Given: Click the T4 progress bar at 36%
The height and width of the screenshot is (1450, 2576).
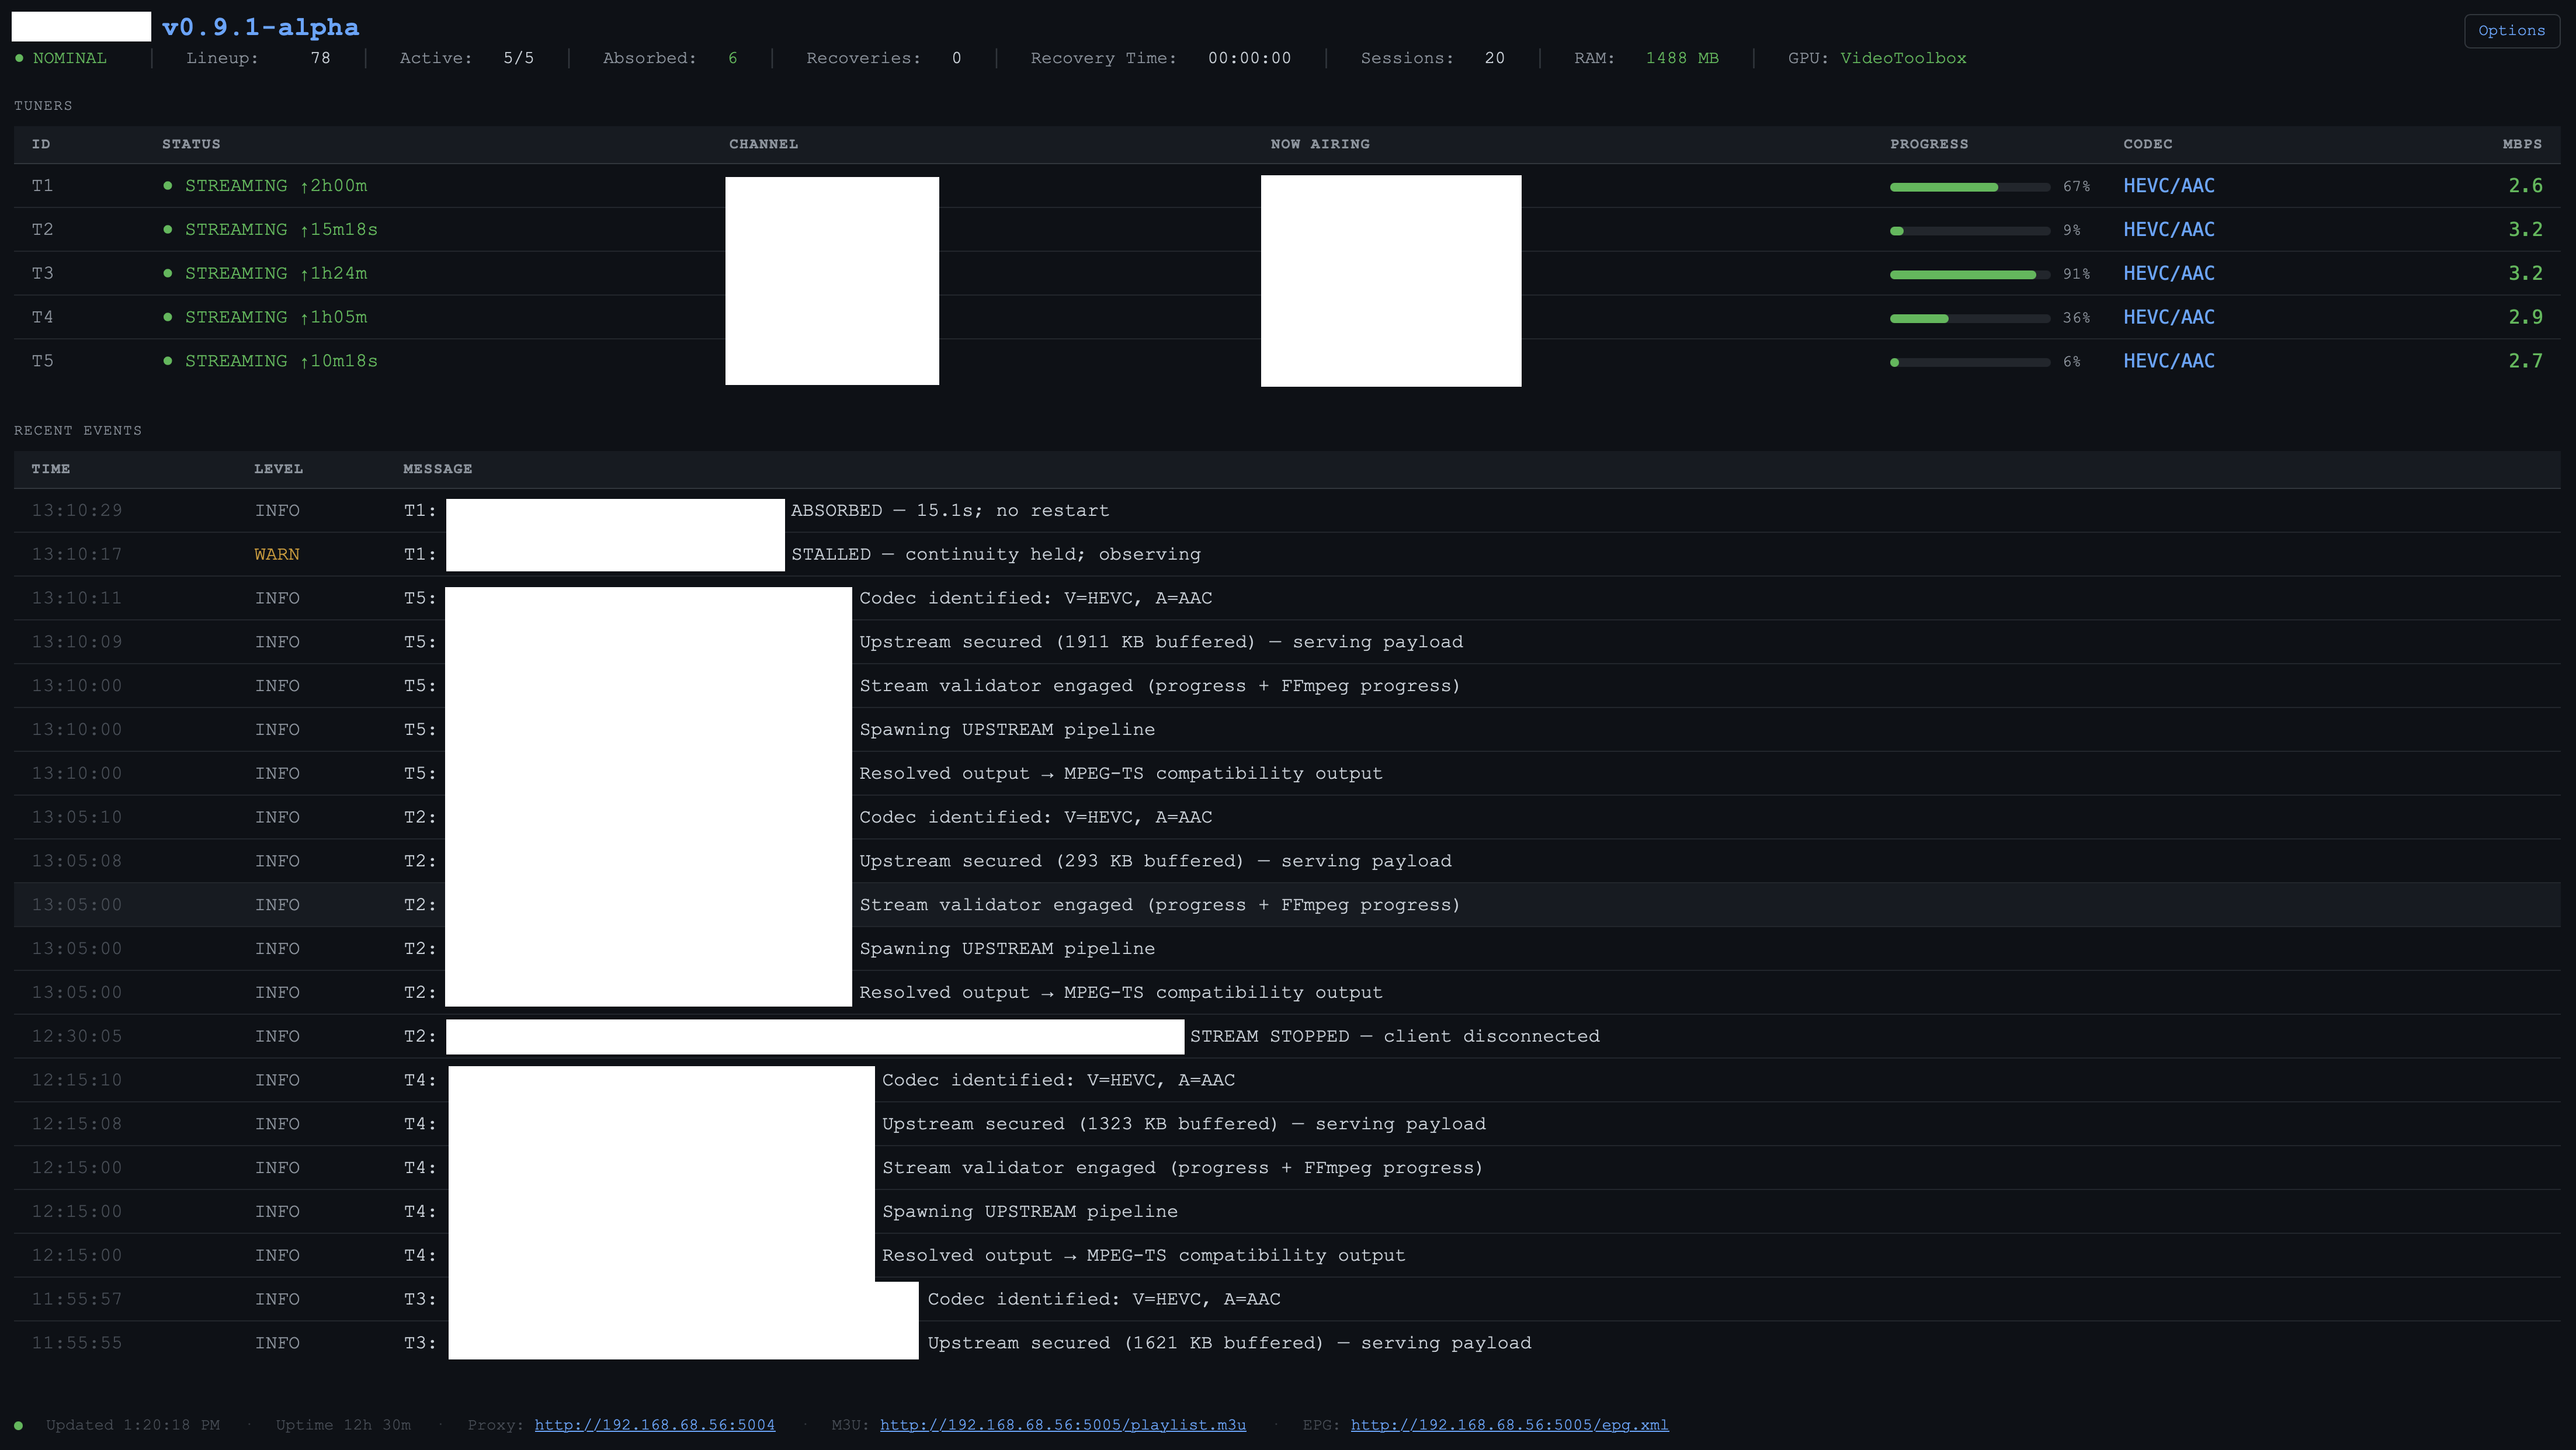Looking at the screenshot, I should tap(1969, 318).
